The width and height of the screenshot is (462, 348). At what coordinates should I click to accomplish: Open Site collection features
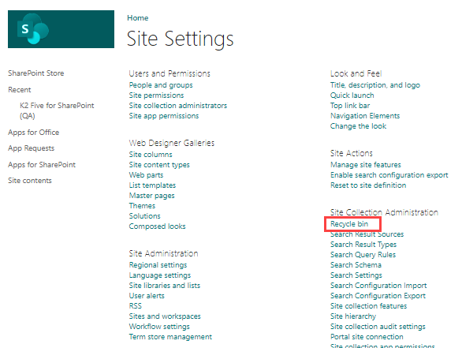369,306
